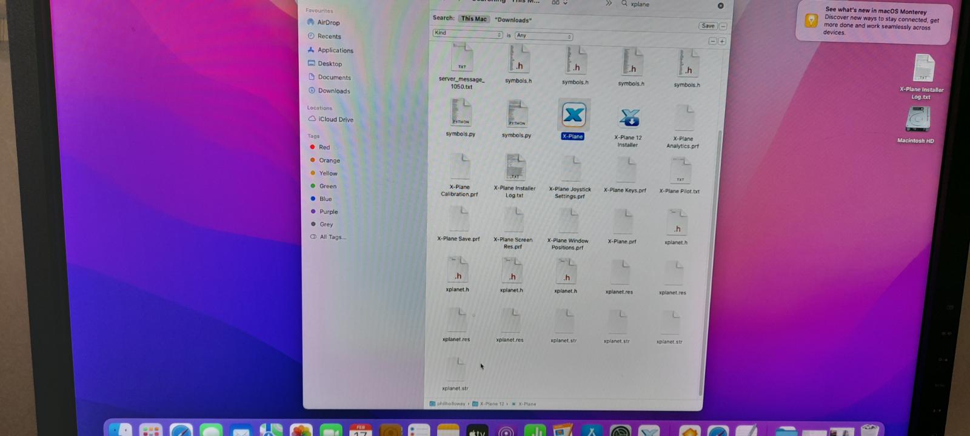Viewport: 970px width, 436px height.
Task: Switch search scope to Downloads
Action: coord(513,20)
